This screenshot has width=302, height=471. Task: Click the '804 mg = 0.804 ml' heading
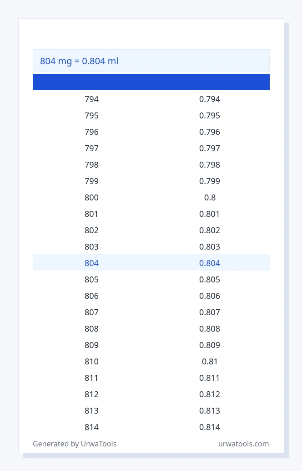[x=79, y=61]
